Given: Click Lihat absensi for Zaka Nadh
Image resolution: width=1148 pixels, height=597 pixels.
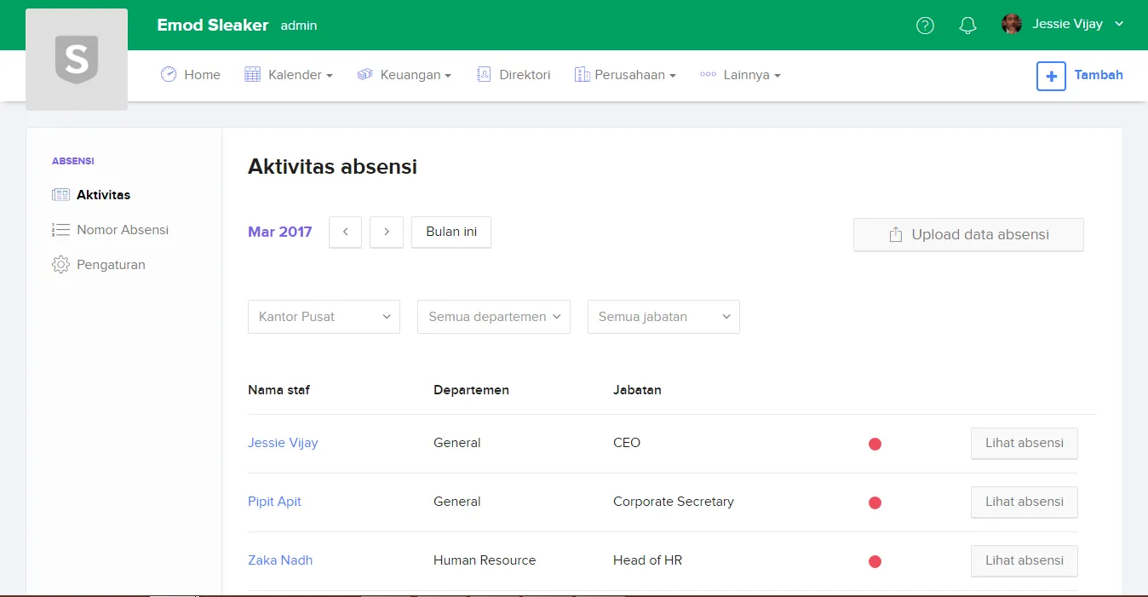Looking at the screenshot, I should coord(1024,560).
